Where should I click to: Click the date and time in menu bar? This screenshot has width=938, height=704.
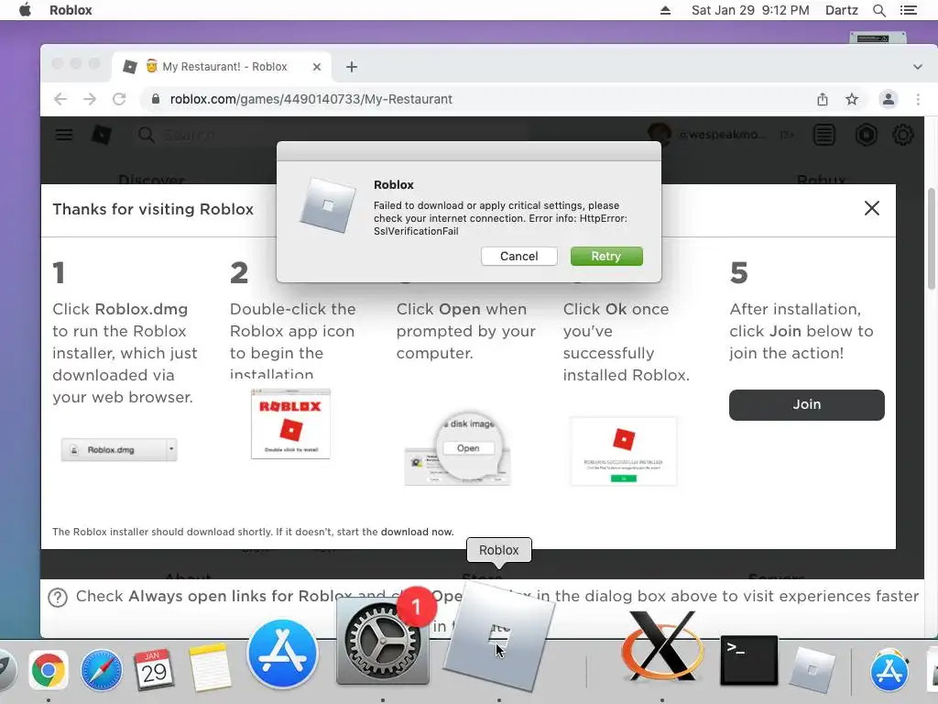tap(750, 10)
